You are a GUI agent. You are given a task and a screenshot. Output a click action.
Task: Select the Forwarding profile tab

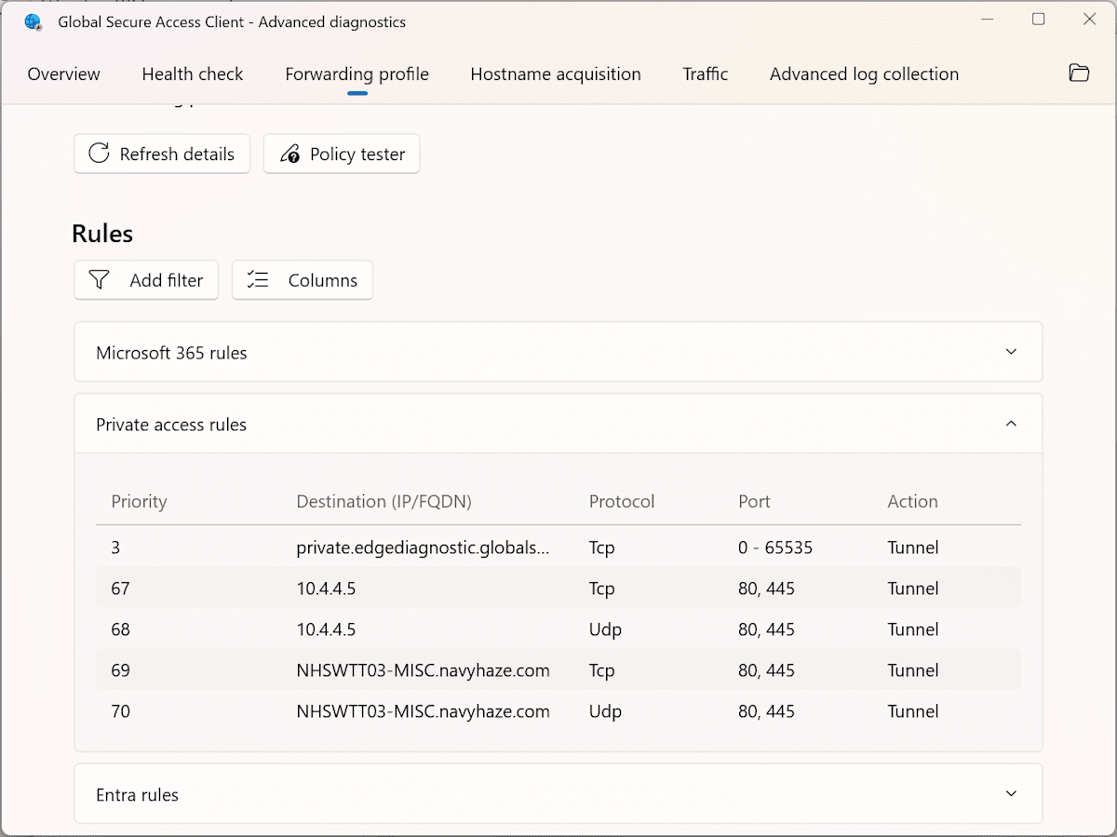(x=357, y=74)
